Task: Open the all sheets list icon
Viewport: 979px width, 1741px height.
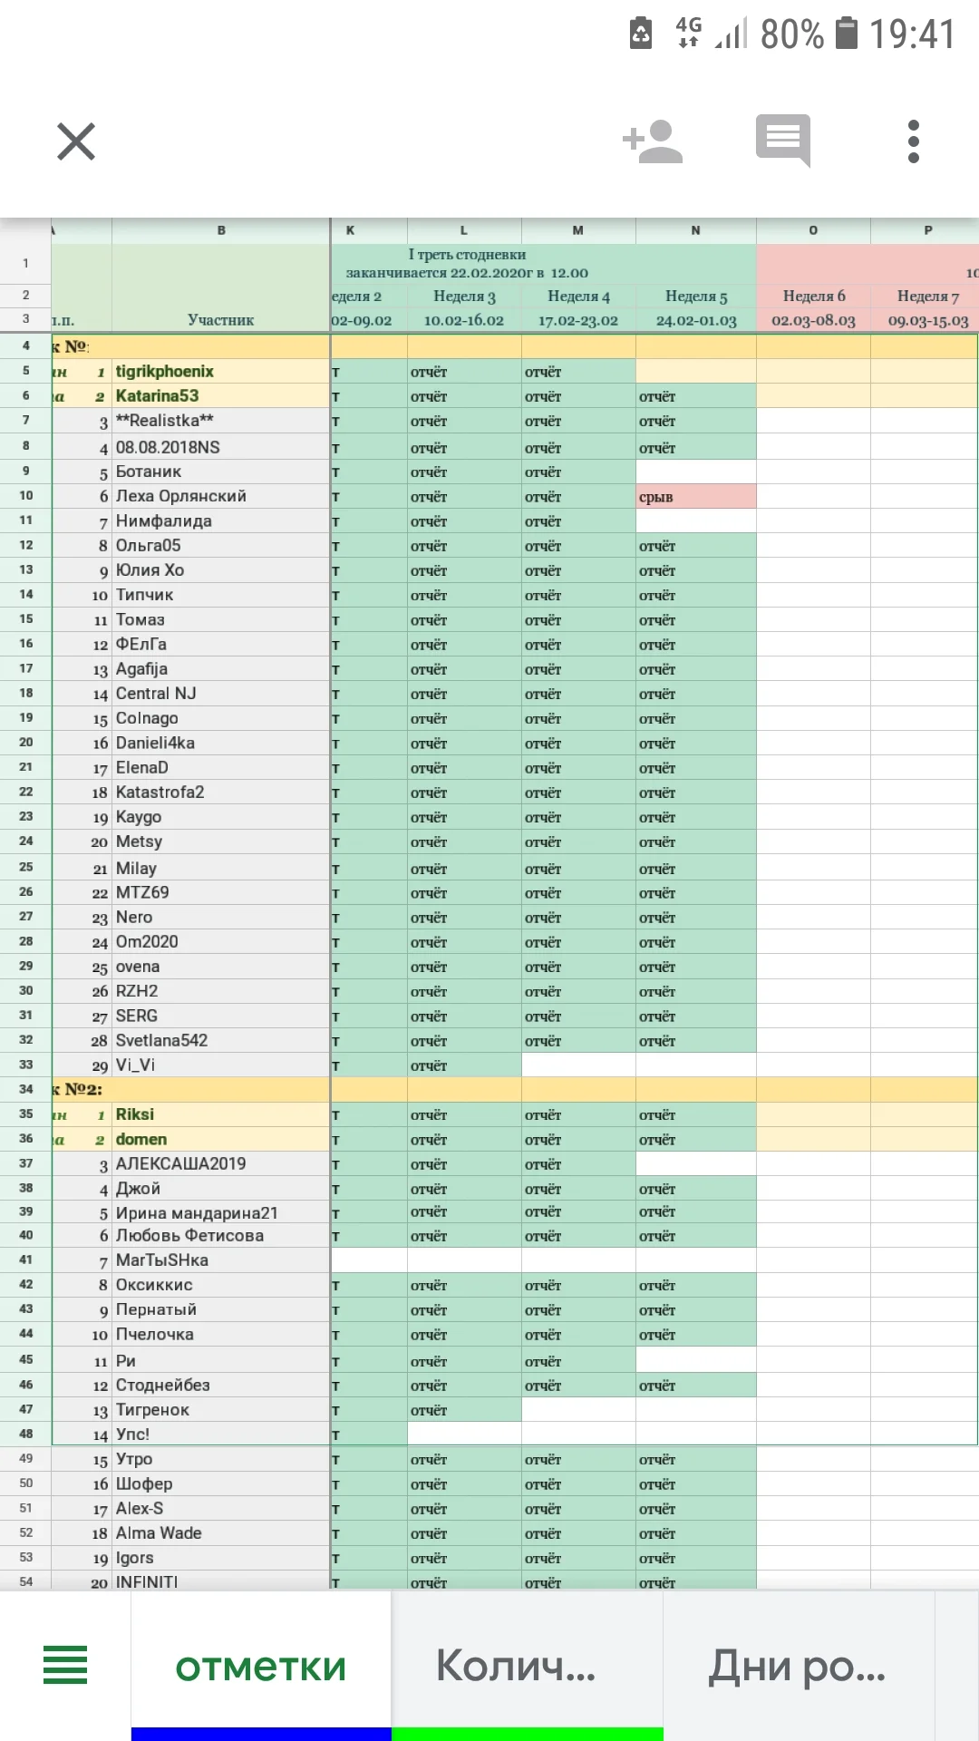Action: pos(65,1665)
